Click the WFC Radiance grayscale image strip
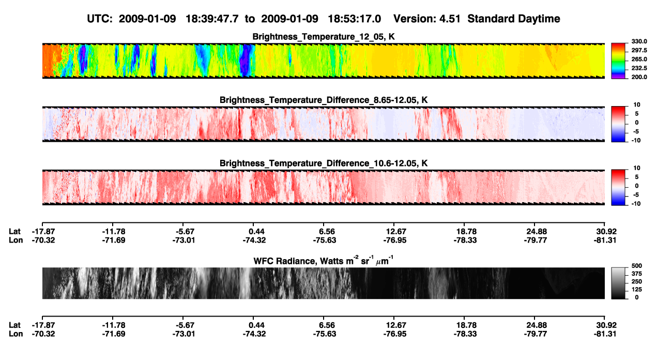The width and height of the screenshot is (672, 345). click(x=323, y=283)
